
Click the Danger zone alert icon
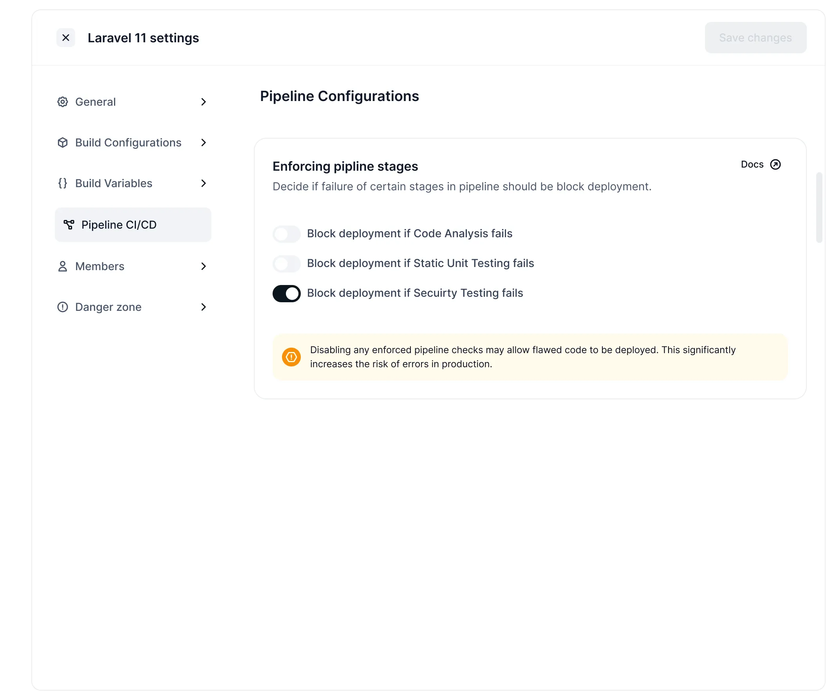[62, 307]
